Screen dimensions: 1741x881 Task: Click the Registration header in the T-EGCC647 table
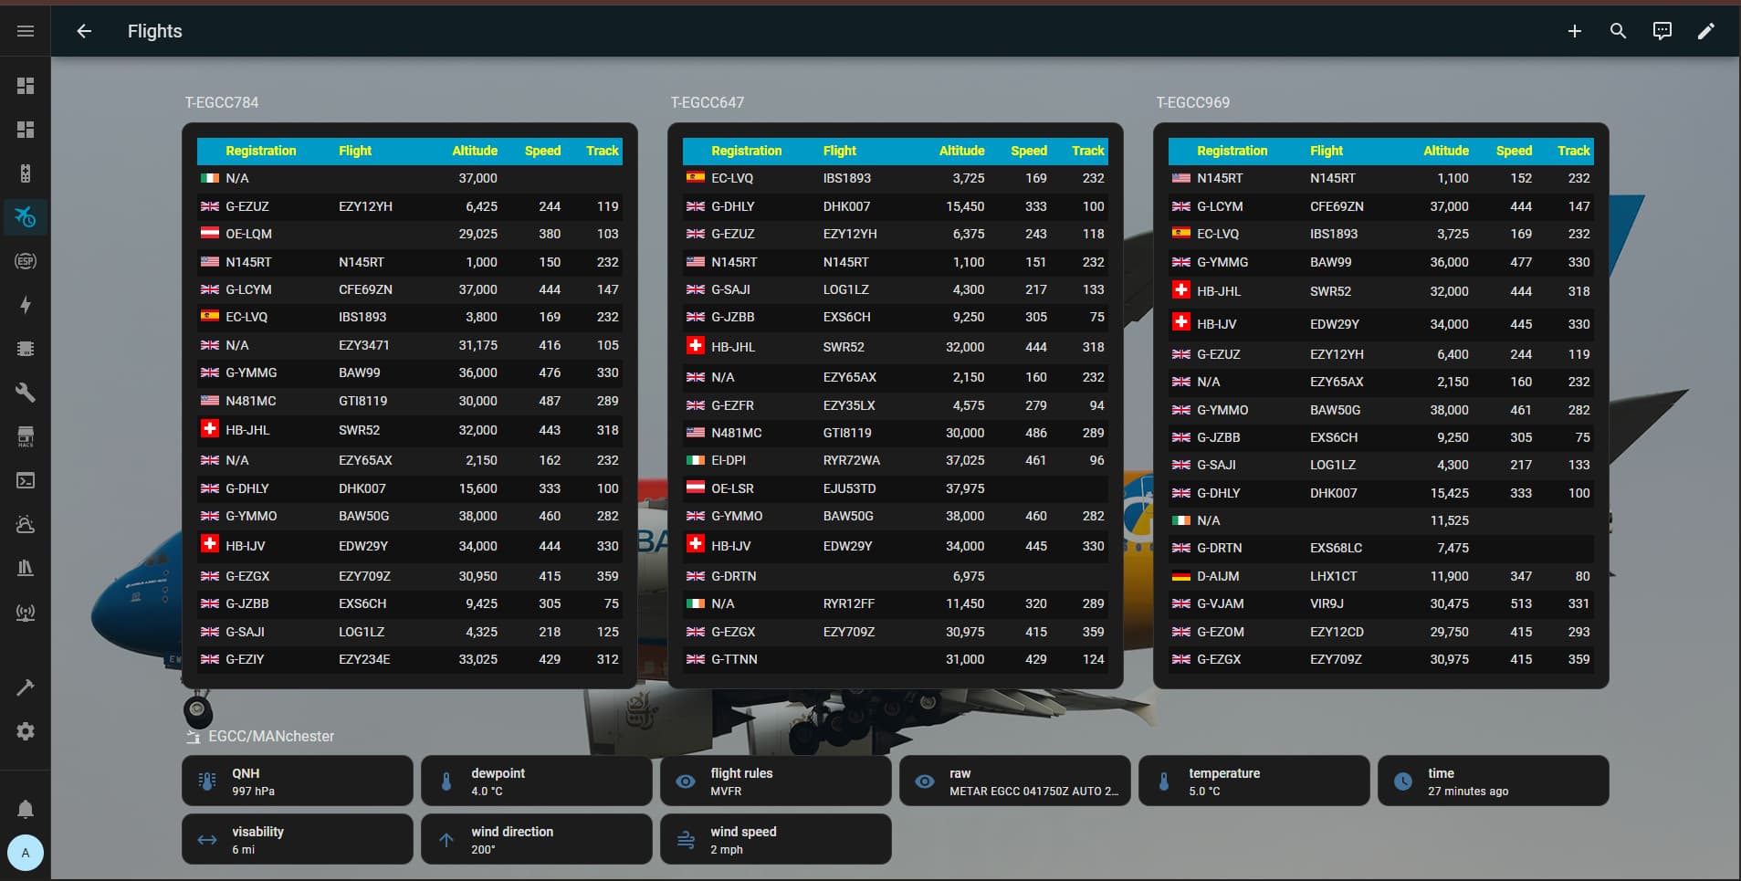click(747, 151)
